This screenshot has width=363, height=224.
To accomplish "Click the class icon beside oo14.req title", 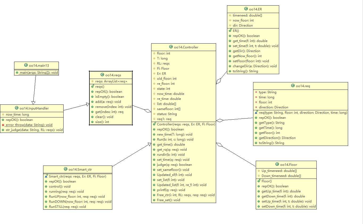I will (x=293, y=86).
